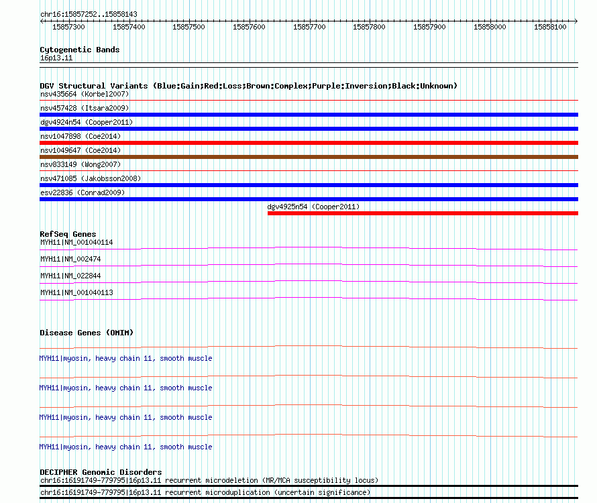
Task: Open variant nsv833149 (Wong2007)
Action: click(80, 164)
